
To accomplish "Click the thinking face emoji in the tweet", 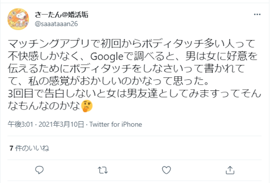I will pos(87,107).
